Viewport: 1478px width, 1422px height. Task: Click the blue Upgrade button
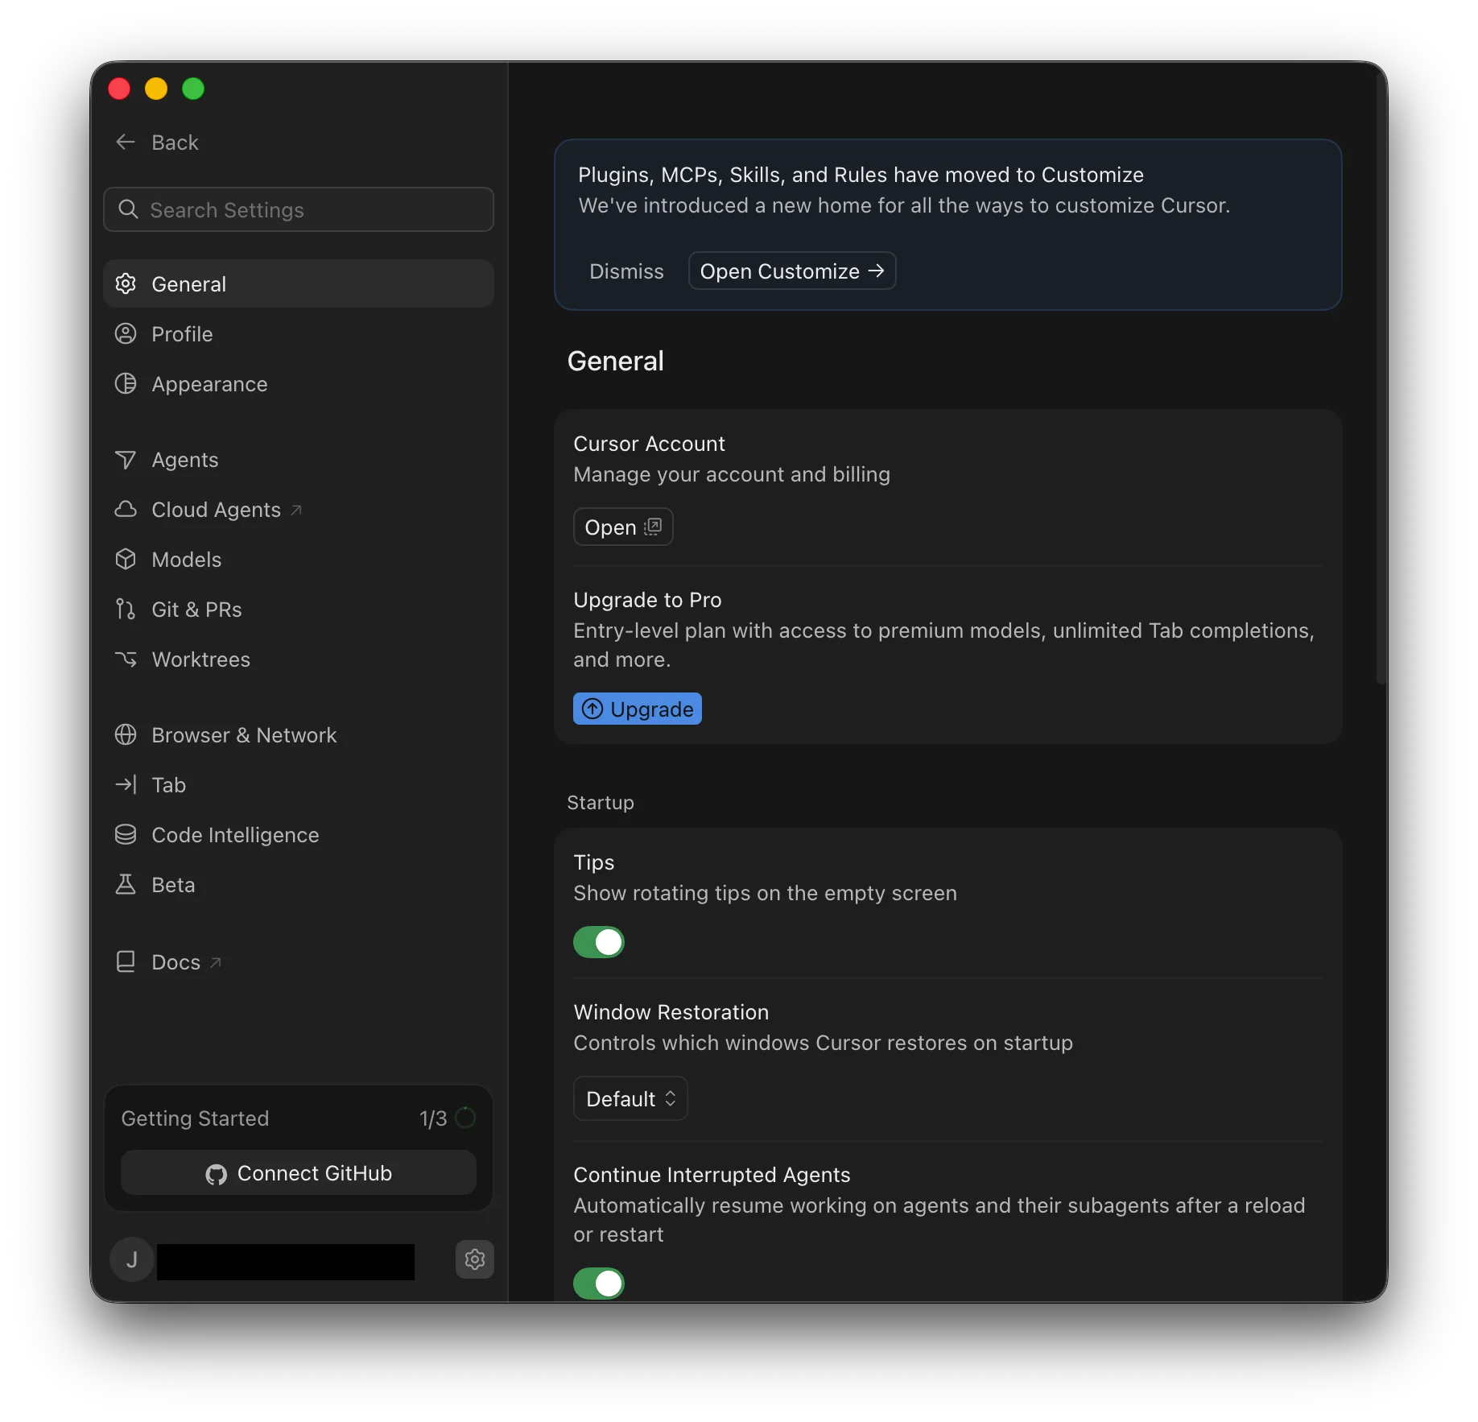638,709
